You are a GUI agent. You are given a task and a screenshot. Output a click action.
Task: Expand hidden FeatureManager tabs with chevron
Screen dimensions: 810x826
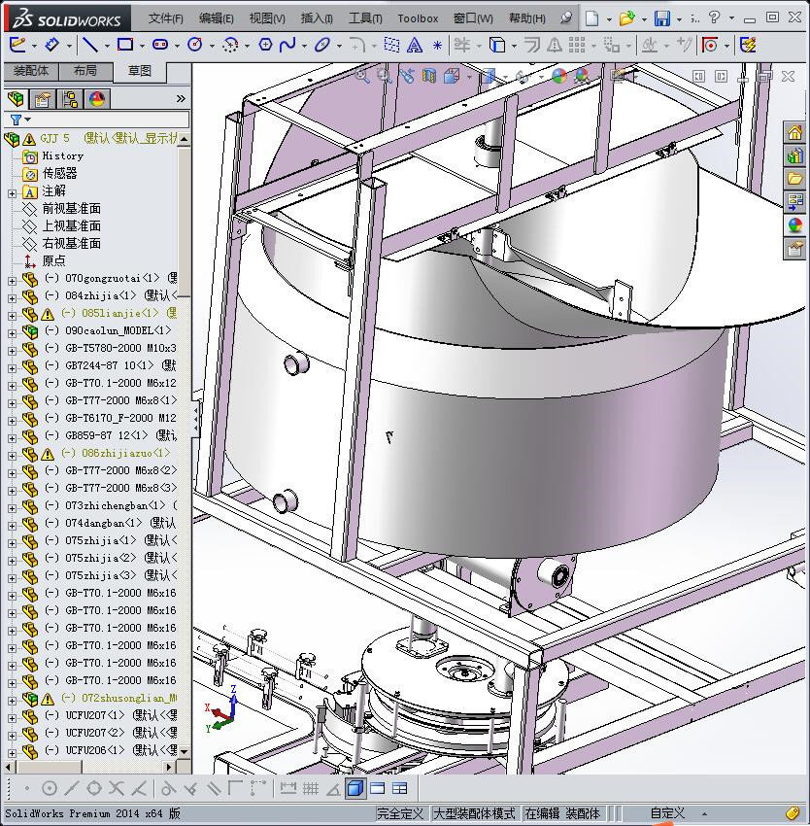pos(181,99)
